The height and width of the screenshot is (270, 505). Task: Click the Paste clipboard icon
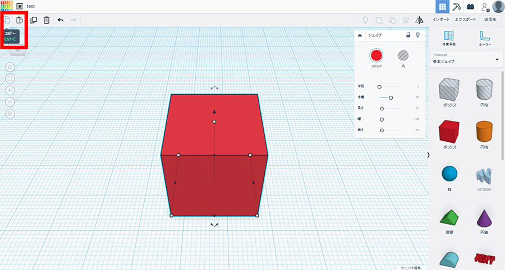click(x=20, y=20)
